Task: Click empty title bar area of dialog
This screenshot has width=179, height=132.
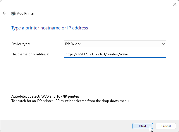Action: click(x=88, y=4)
